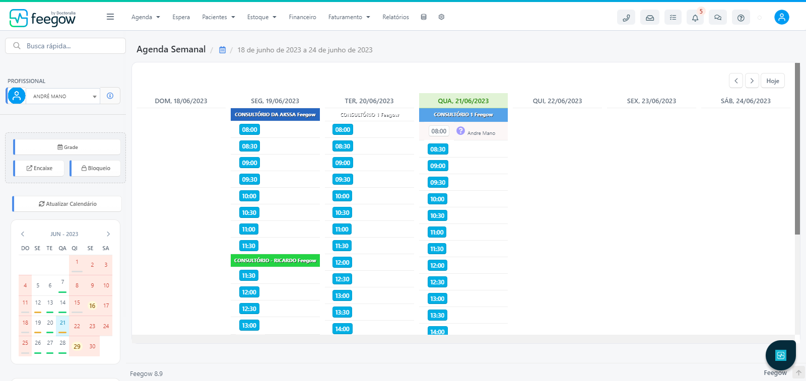This screenshot has width=806, height=381.
Task: Select the 12:00 slot on Wednesday 21/06
Action: 437,265
